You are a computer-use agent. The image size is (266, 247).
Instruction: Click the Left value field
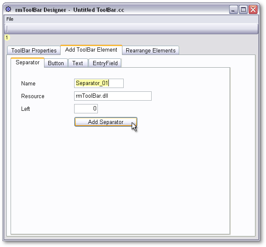[86, 109]
